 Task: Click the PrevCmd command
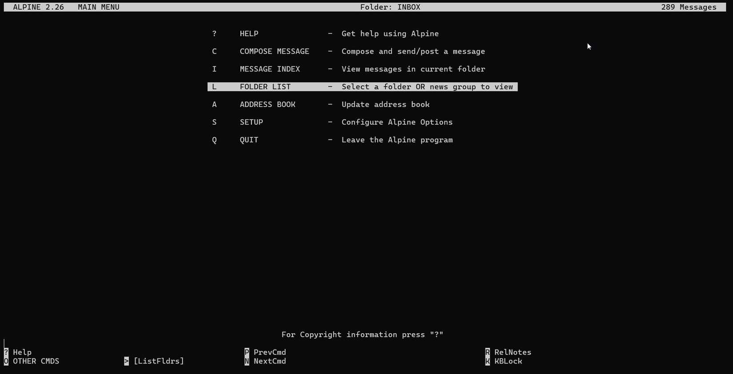pyautogui.click(x=270, y=352)
